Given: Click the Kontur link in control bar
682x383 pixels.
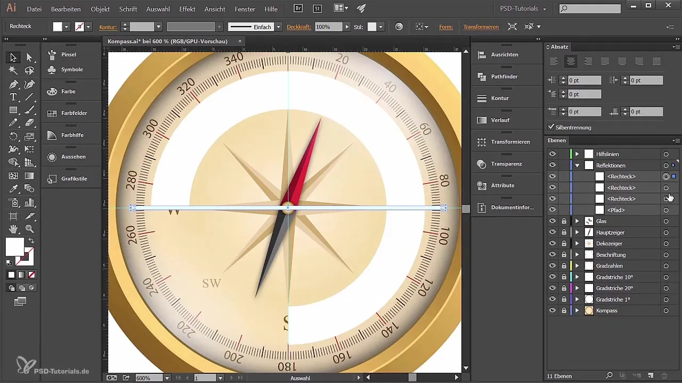Looking at the screenshot, I should coord(108,27).
